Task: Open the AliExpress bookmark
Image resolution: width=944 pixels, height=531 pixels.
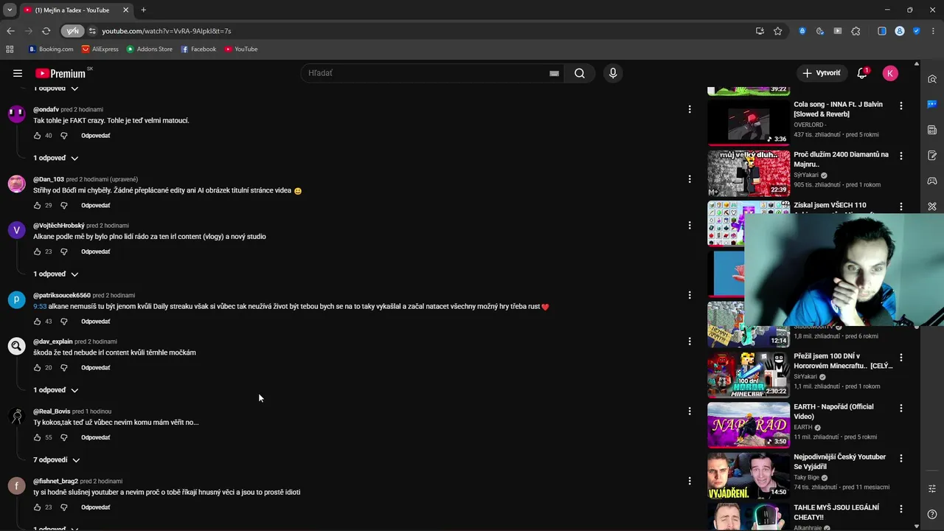Action: point(100,49)
